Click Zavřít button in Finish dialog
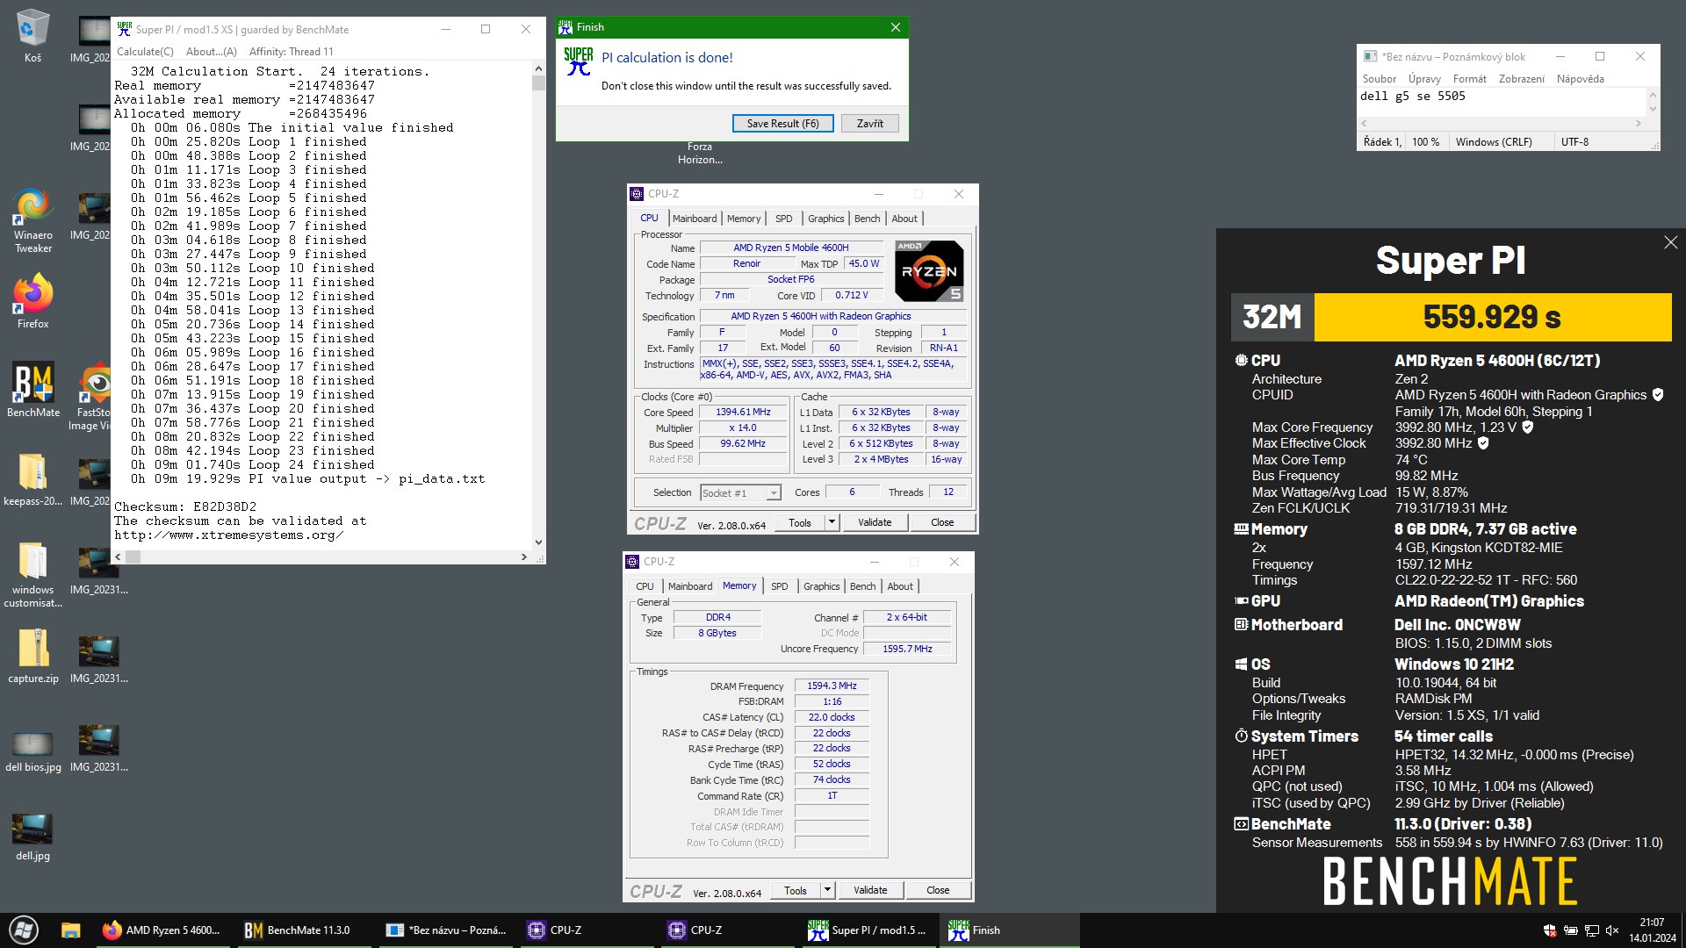The image size is (1686, 948). click(x=869, y=124)
